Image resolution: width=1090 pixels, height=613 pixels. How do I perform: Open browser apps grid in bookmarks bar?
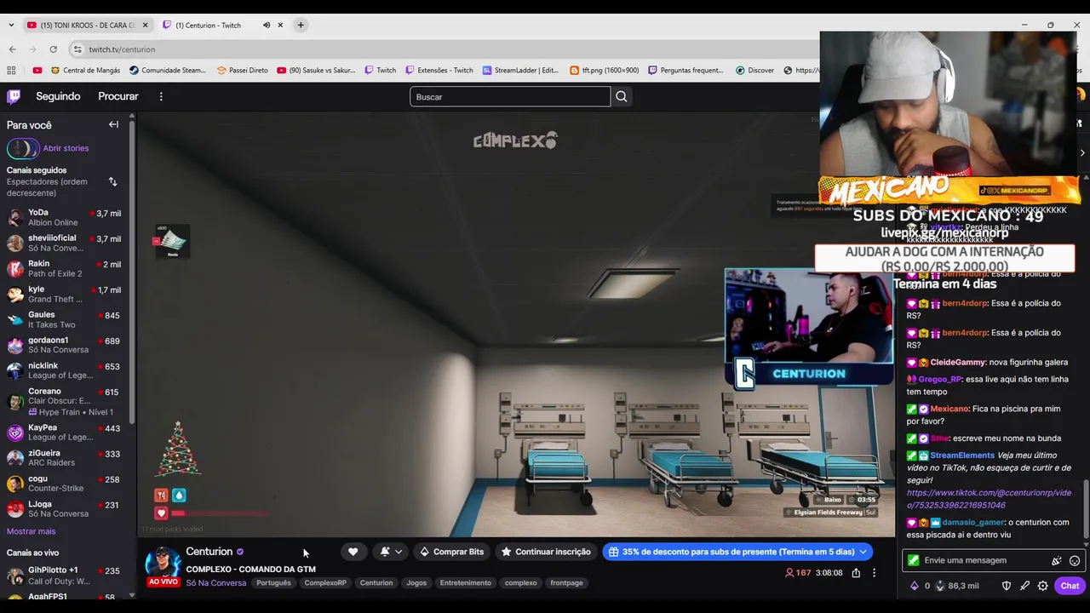[11, 70]
